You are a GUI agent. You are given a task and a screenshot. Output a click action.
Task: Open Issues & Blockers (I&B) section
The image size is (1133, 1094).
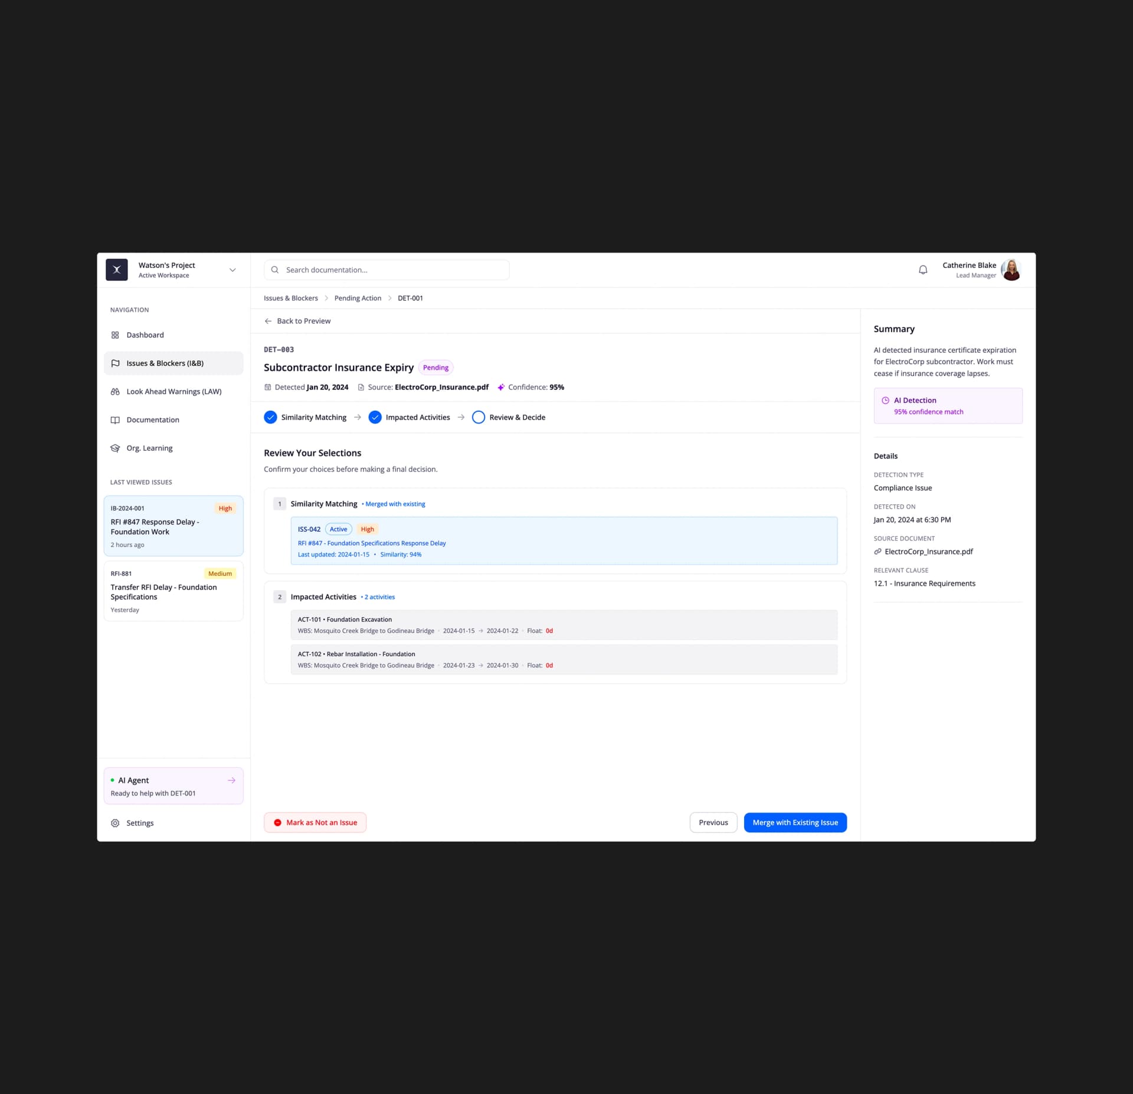(x=173, y=363)
